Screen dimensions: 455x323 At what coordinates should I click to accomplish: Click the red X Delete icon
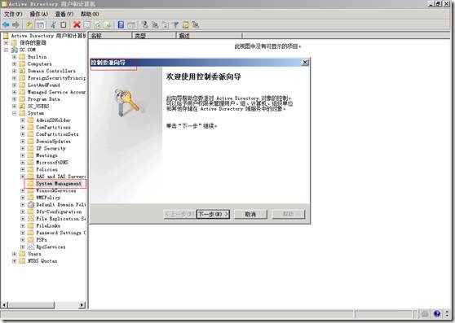[x=77, y=25]
